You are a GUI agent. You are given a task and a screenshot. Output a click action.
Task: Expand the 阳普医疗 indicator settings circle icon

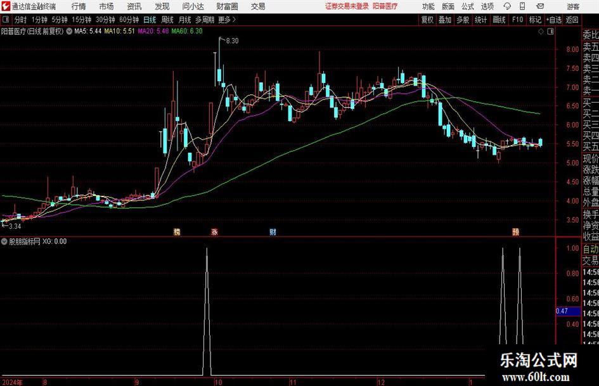(x=69, y=31)
